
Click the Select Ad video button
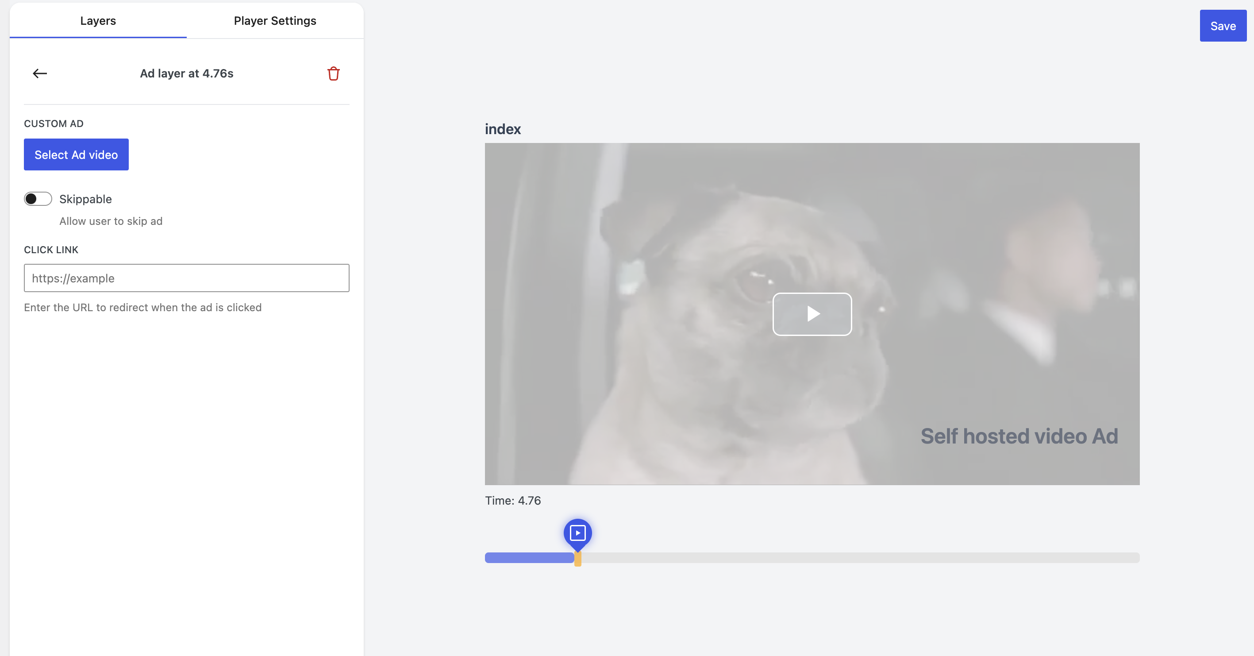coord(76,155)
